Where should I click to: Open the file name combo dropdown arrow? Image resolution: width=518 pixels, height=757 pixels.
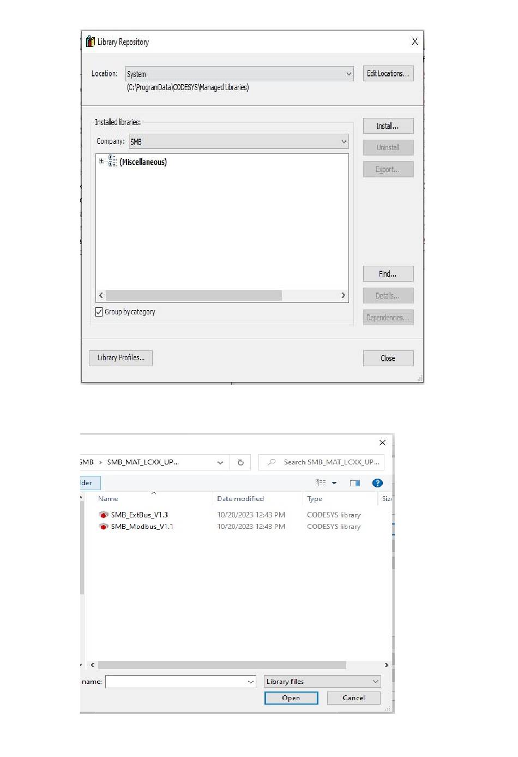pyautogui.click(x=251, y=682)
